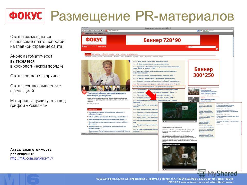Click the Вход login link
The width and height of the screenshot is (247, 185).
pyautogui.click(x=84, y=47)
